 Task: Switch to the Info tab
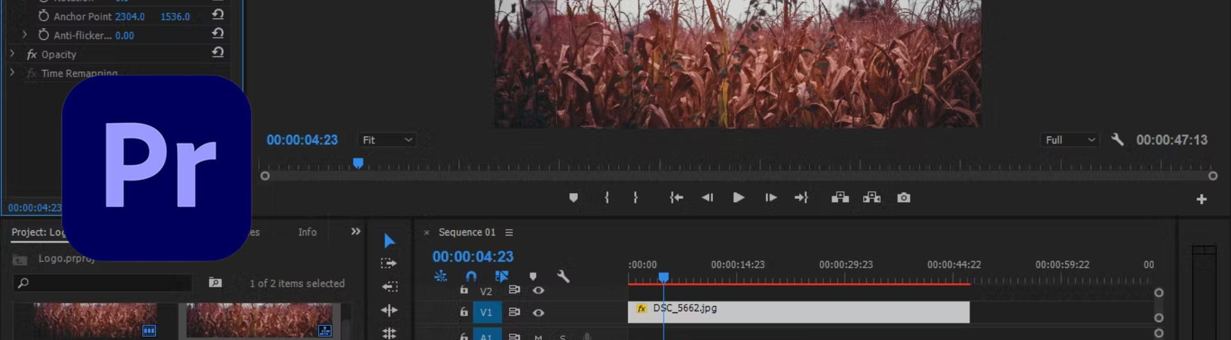tap(307, 232)
